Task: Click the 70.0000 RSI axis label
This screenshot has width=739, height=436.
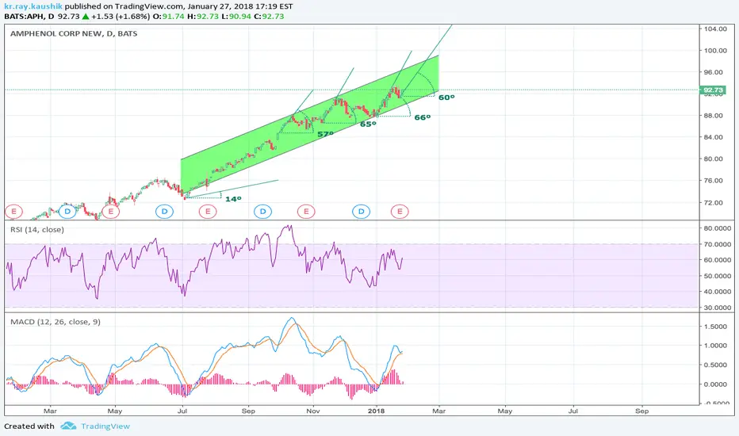Action: [x=717, y=244]
